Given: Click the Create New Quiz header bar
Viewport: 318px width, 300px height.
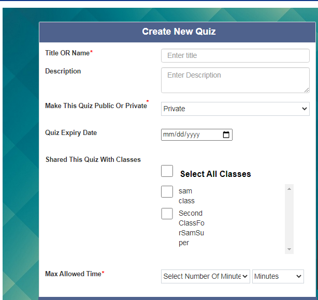Looking at the screenshot, I should pyautogui.click(x=179, y=32).
